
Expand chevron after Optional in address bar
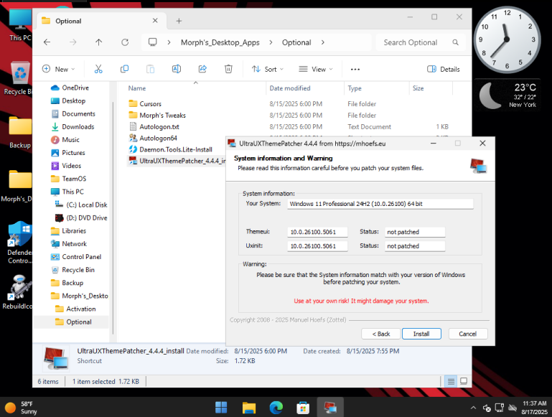(323, 42)
